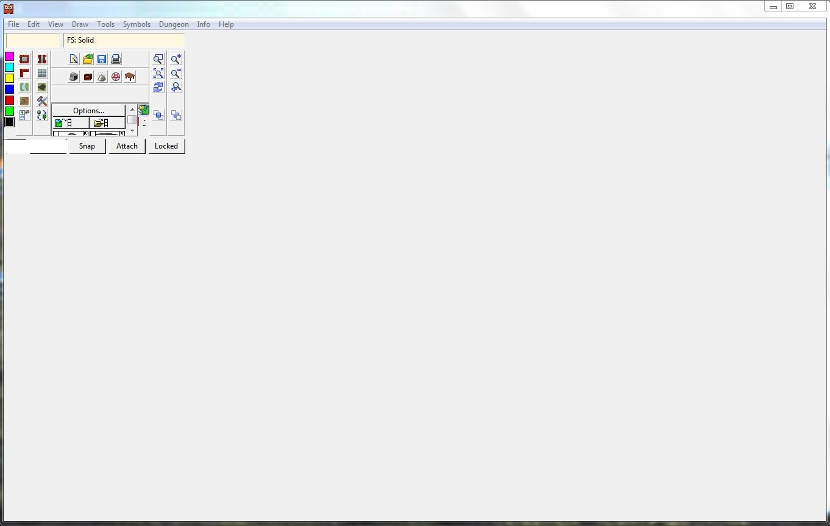Viewport: 830px width, 526px height.
Task: Select the brown dirt texture tool
Action: 24,101
